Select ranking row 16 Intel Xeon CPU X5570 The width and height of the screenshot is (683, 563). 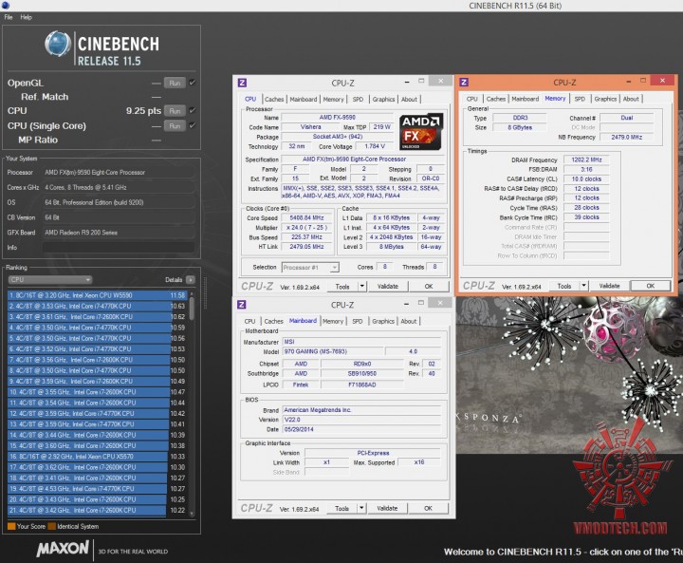[x=97, y=457]
